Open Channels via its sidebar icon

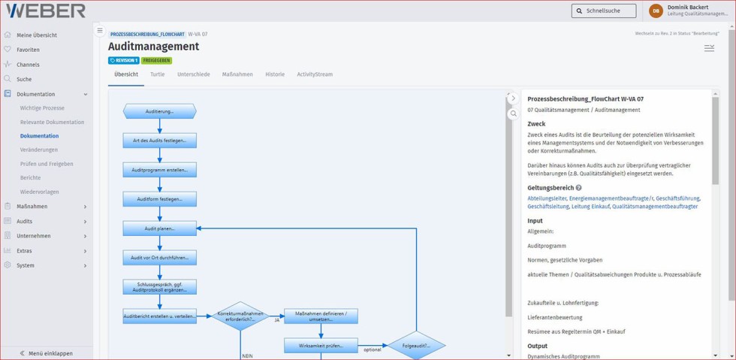tap(8, 65)
